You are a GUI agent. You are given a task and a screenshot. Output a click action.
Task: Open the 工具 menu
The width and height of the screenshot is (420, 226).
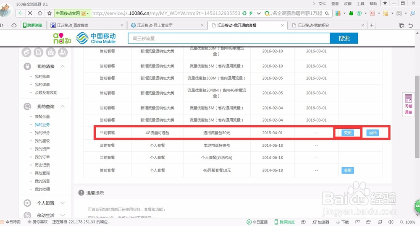click(360, 3)
